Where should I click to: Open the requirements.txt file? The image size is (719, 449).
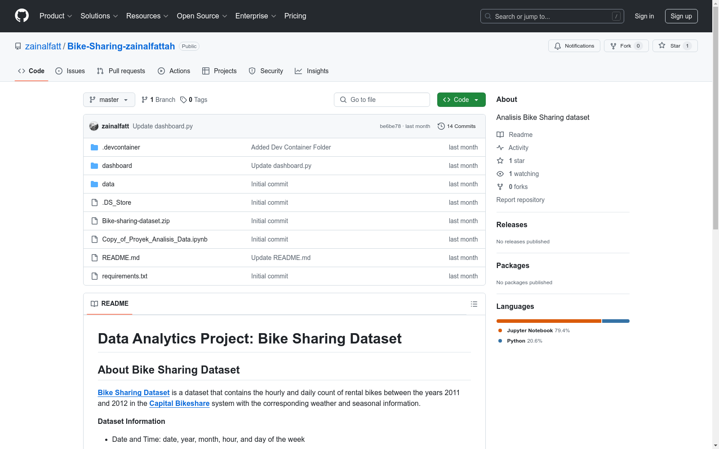[124, 276]
